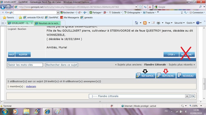Click the browser Back arrow button
The height and width of the screenshot is (115, 206).
click(x=3, y=7)
